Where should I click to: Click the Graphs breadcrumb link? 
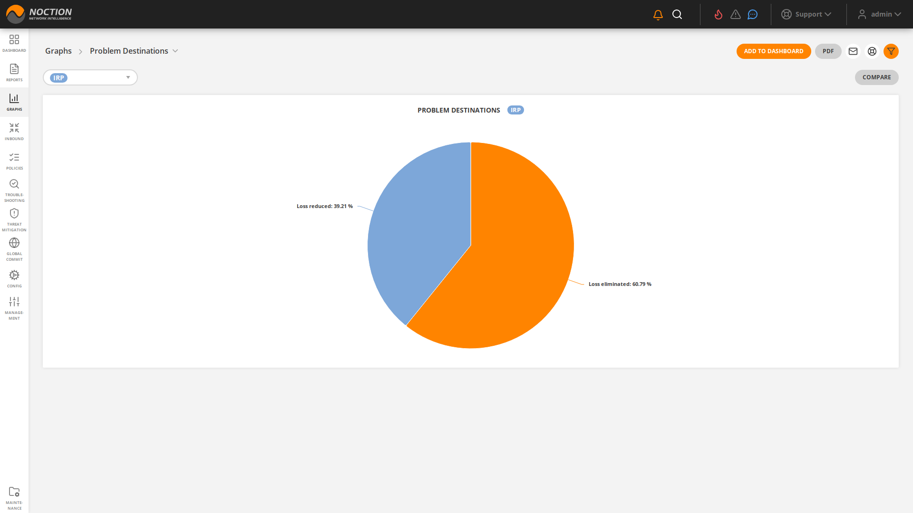click(x=58, y=51)
